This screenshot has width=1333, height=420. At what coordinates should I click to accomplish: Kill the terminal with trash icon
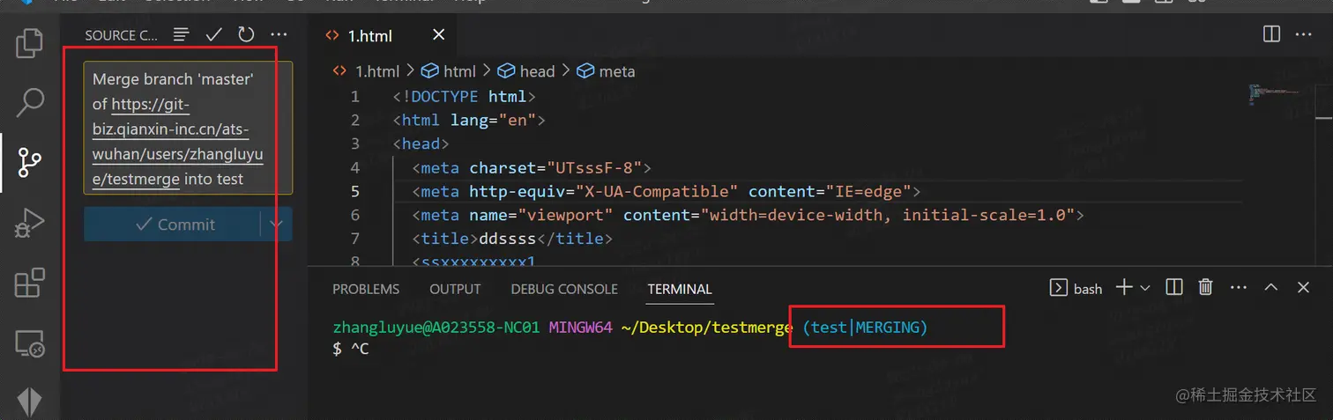point(1206,287)
